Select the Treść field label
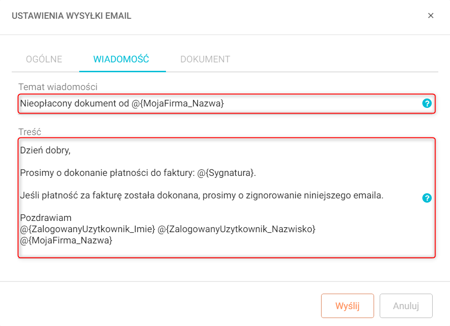 30,132
